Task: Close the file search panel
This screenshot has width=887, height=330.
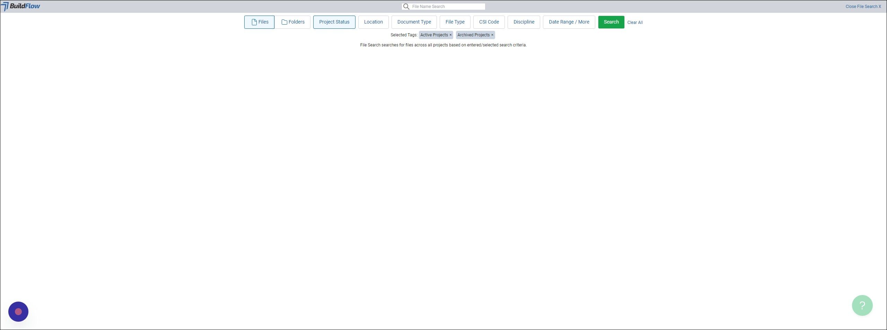Action: tap(863, 7)
